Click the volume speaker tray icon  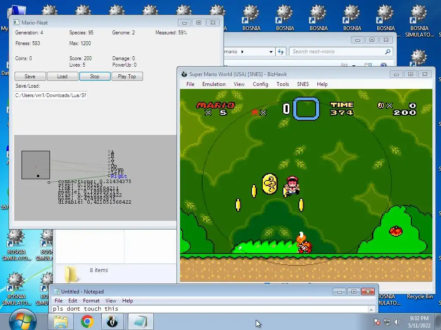point(397,322)
